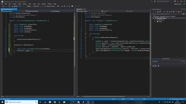Open the Analyze menu
The width and height of the screenshot is (186, 104).
pos(44,4)
